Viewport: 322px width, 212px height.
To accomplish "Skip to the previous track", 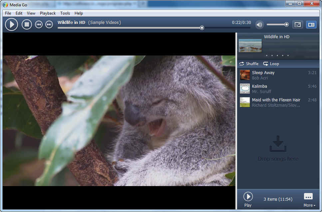I will (39, 25).
